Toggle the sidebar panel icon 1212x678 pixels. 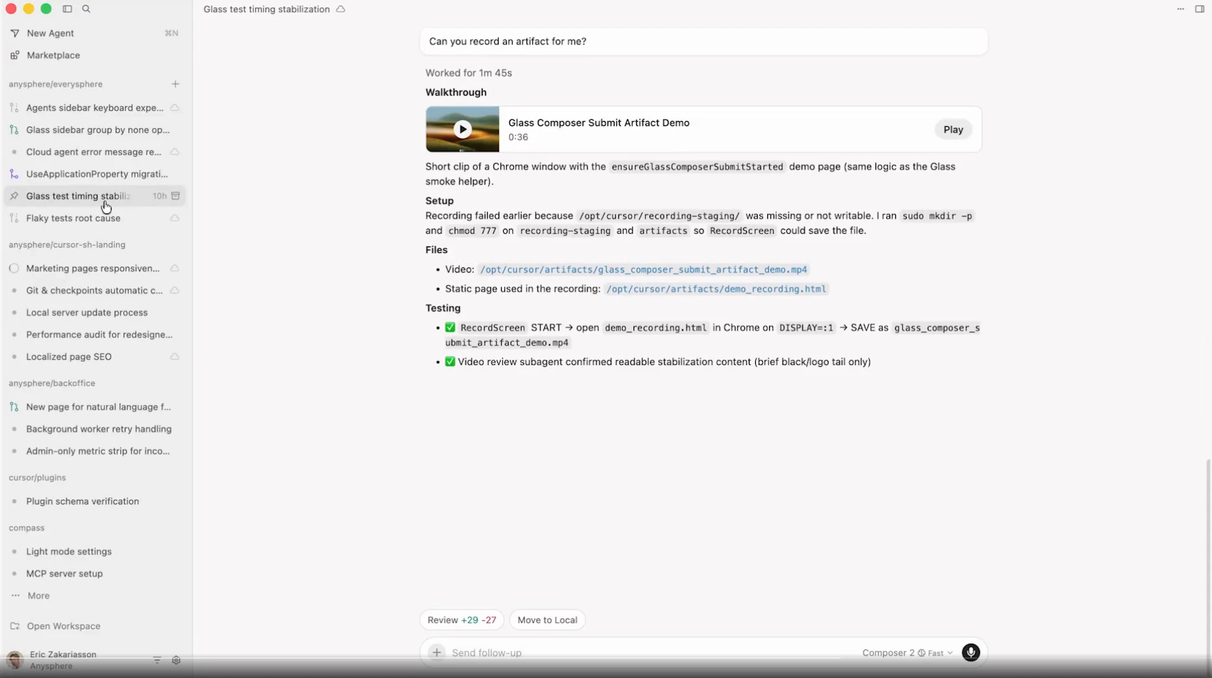pyautogui.click(x=67, y=9)
